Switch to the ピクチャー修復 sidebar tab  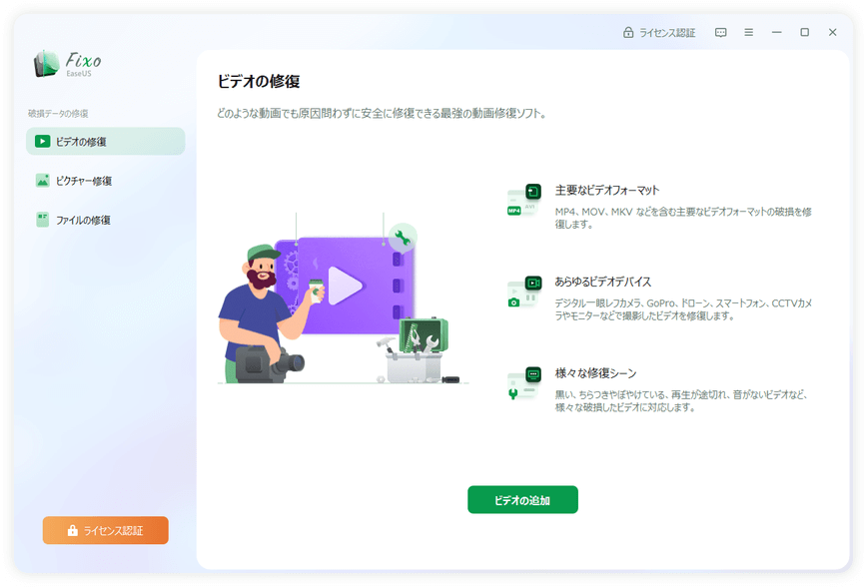(x=105, y=181)
